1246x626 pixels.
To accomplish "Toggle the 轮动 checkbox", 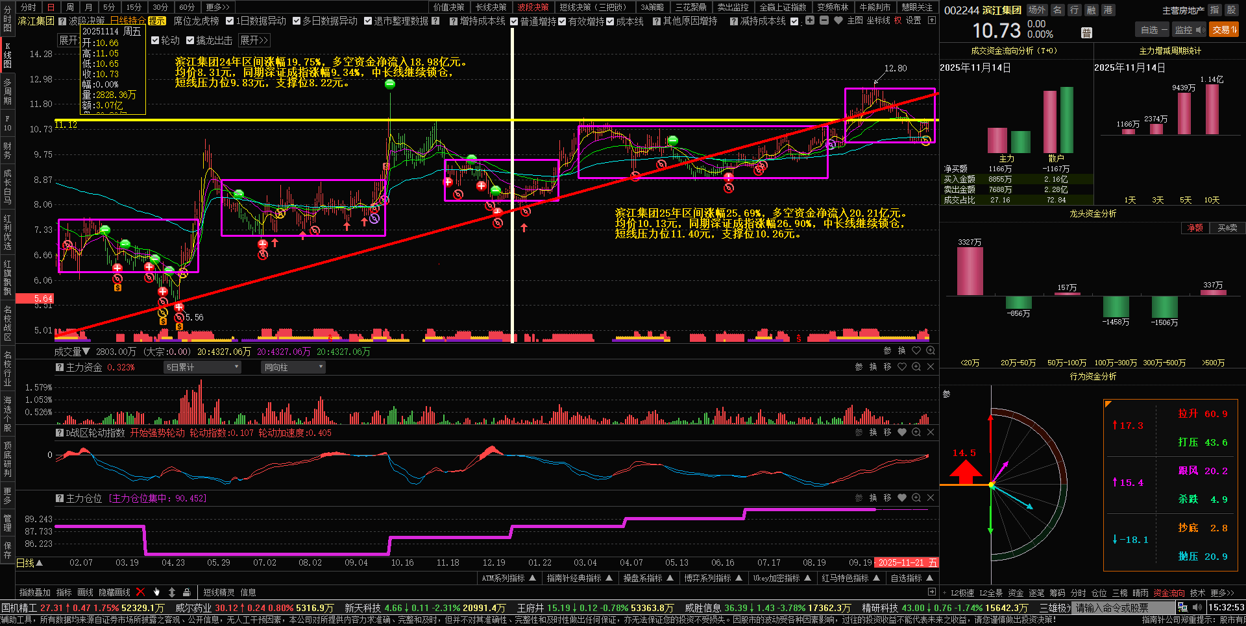I will [x=155, y=40].
